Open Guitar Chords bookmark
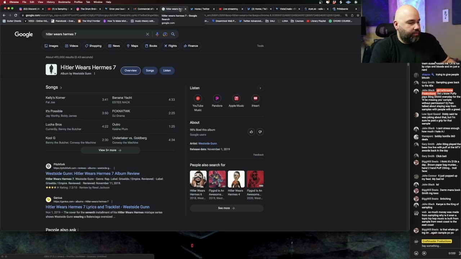Viewport: 461px width, 259px height. 12,21
